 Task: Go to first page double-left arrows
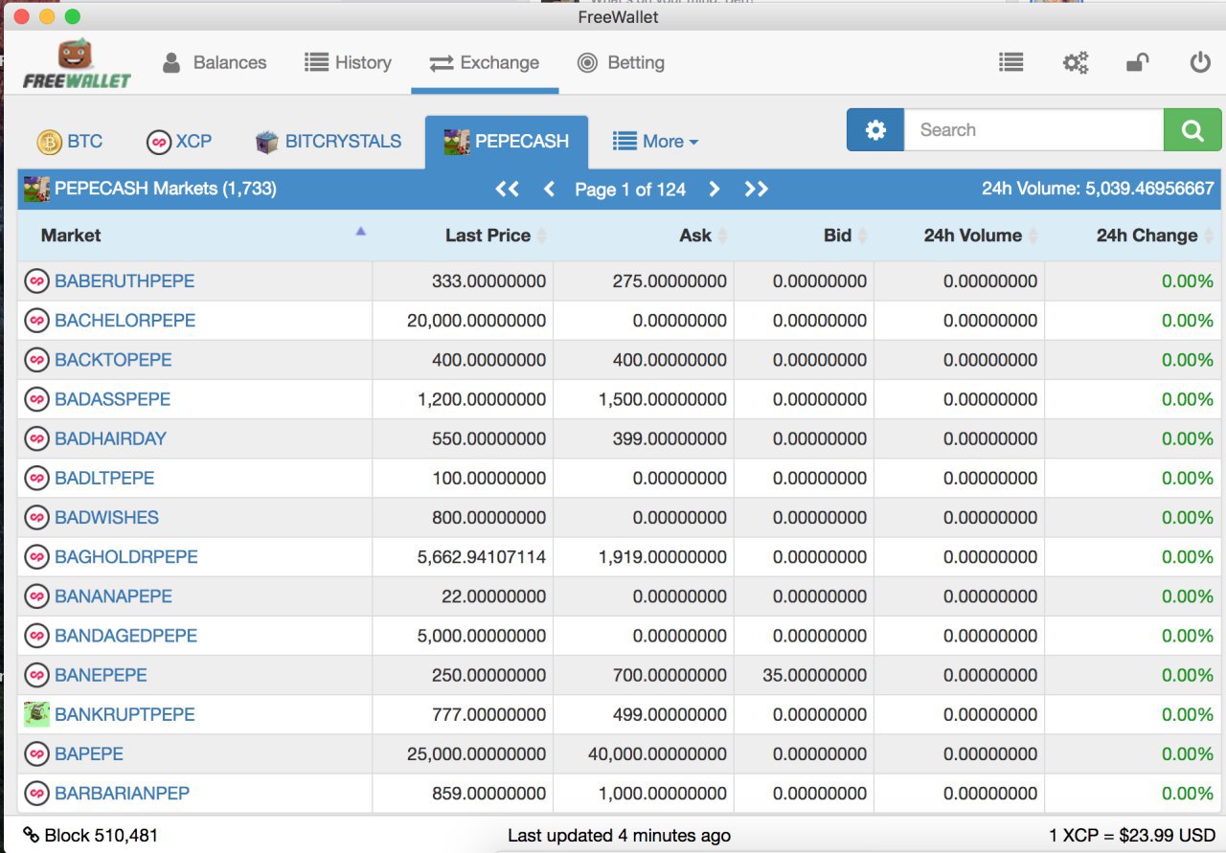point(508,189)
